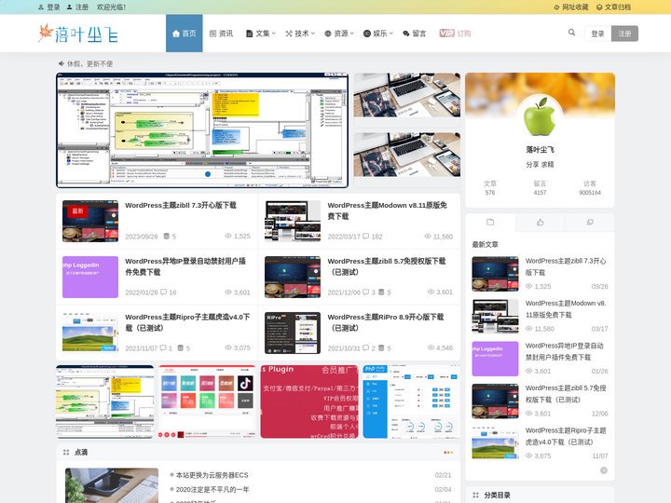Open article WordPress主题Modown v8.11原版免费下载

[x=388, y=211]
